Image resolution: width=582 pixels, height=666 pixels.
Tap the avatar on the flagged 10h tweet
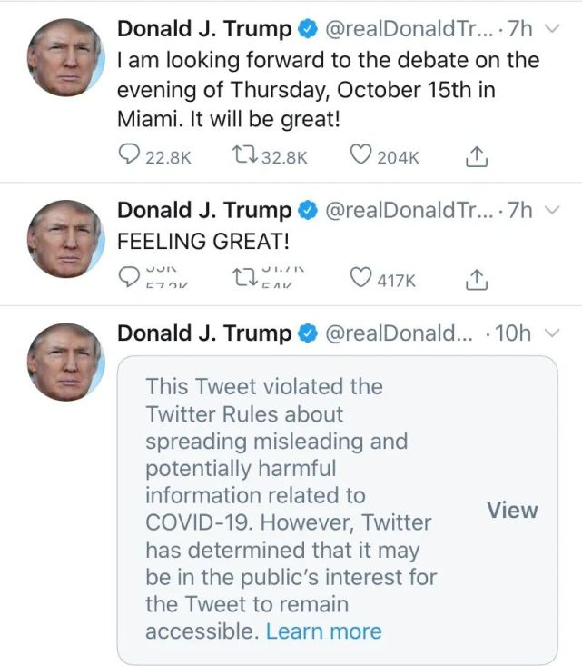pyautogui.click(x=65, y=362)
